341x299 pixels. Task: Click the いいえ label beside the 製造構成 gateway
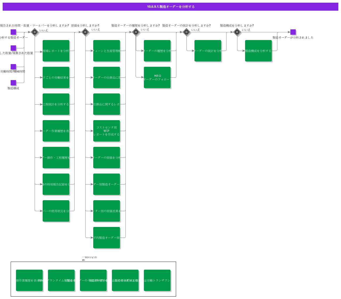pos(246,30)
